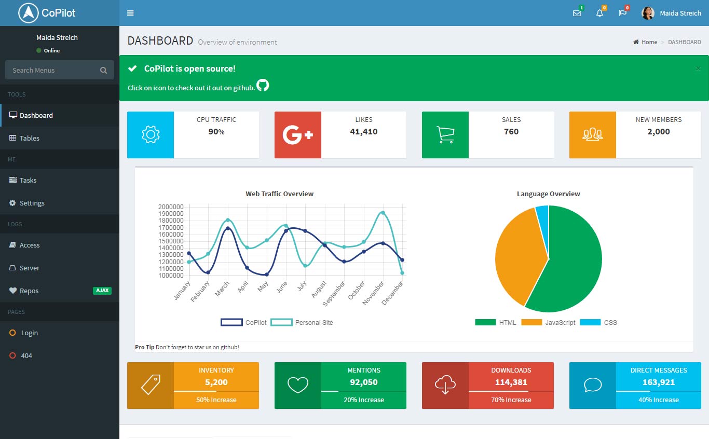709x439 pixels.
Task: Click the 2,000 new members value
Action: pos(659,132)
